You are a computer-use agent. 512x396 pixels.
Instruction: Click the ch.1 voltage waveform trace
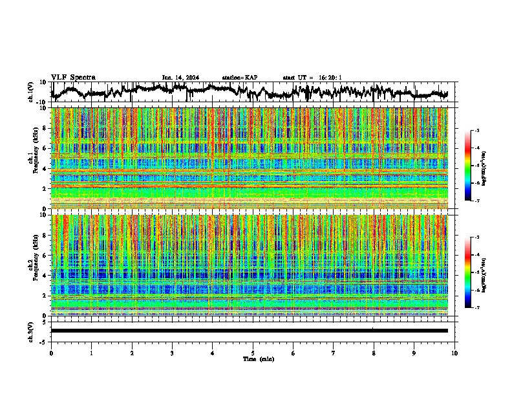250,92
